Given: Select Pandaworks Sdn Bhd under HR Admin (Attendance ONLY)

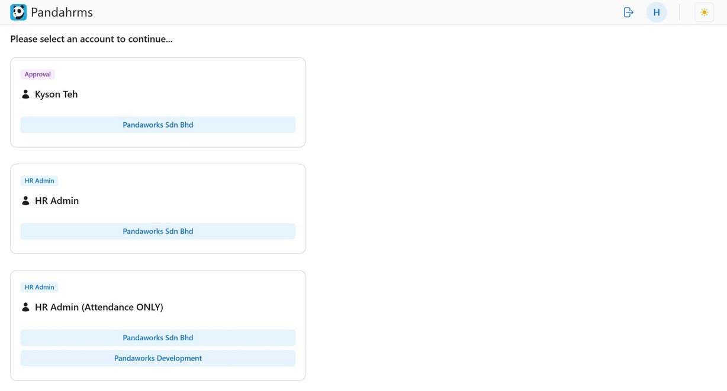Looking at the screenshot, I should [157, 338].
